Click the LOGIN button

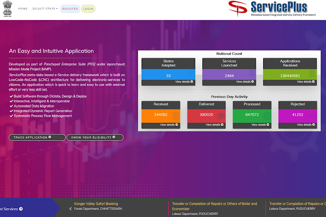pos(88,9)
